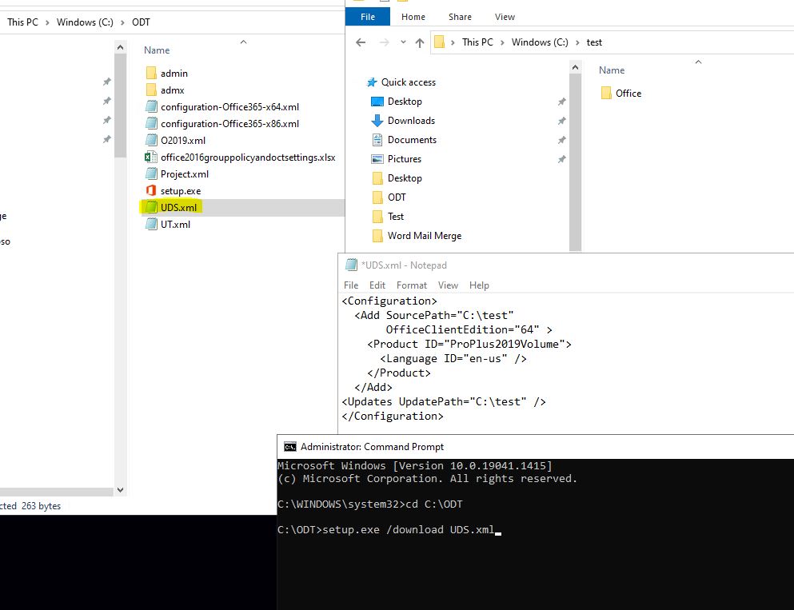Screen dimensions: 794x610
Task: Click the Test folder icon in navigation pane
Action: click(377, 217)
